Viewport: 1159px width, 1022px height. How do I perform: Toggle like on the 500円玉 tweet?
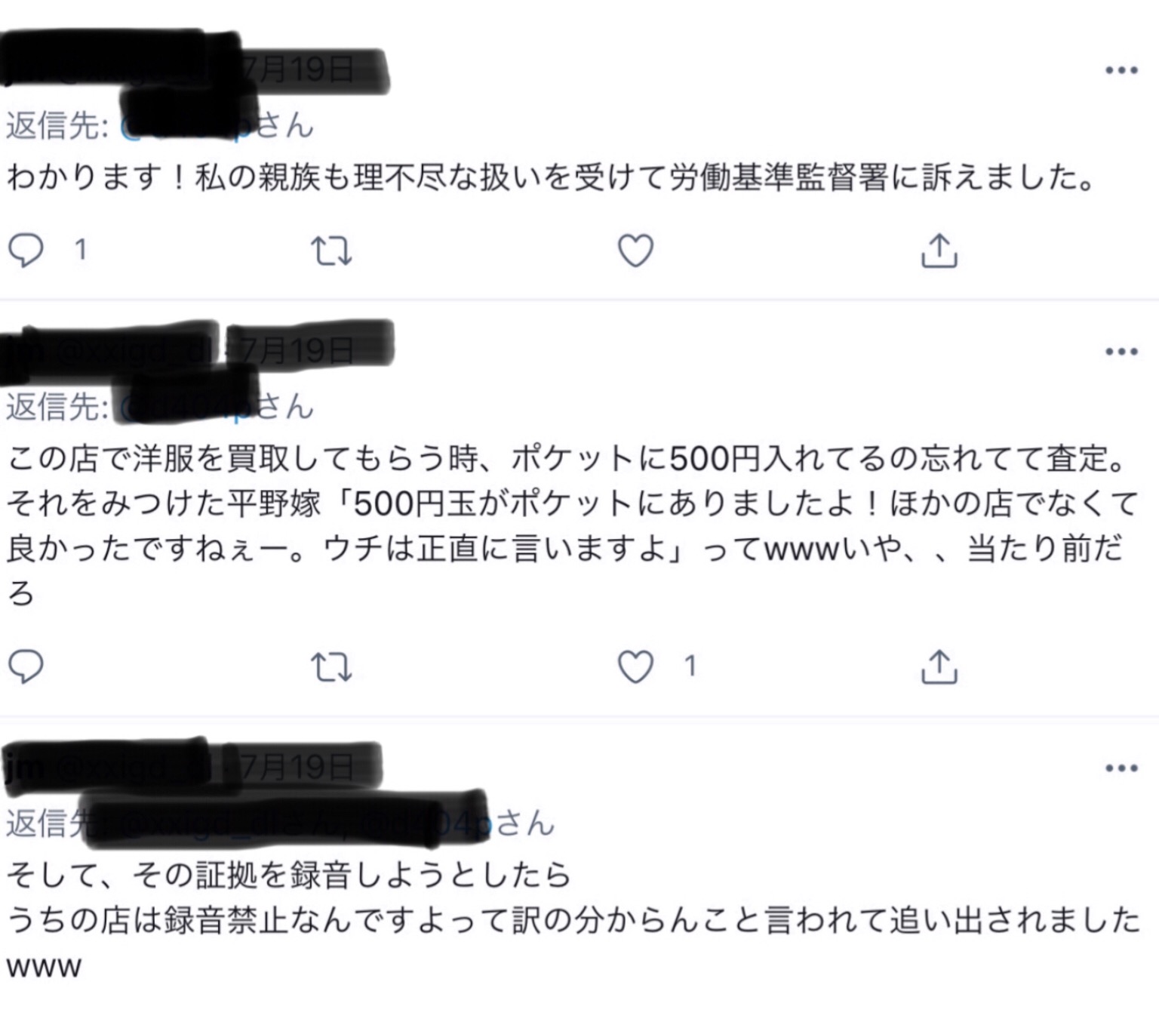(x=635, y=667)
